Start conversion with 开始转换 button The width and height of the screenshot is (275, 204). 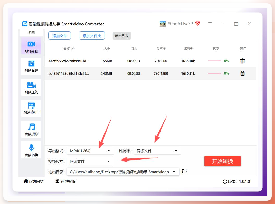[x=222, y=161]
